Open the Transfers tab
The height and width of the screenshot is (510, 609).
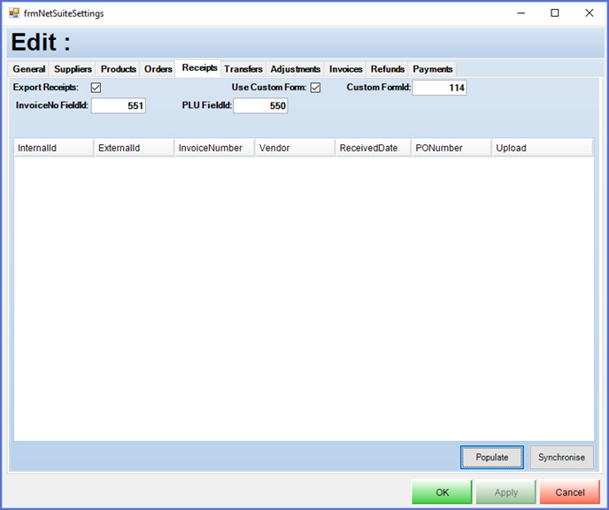[243, 69]
